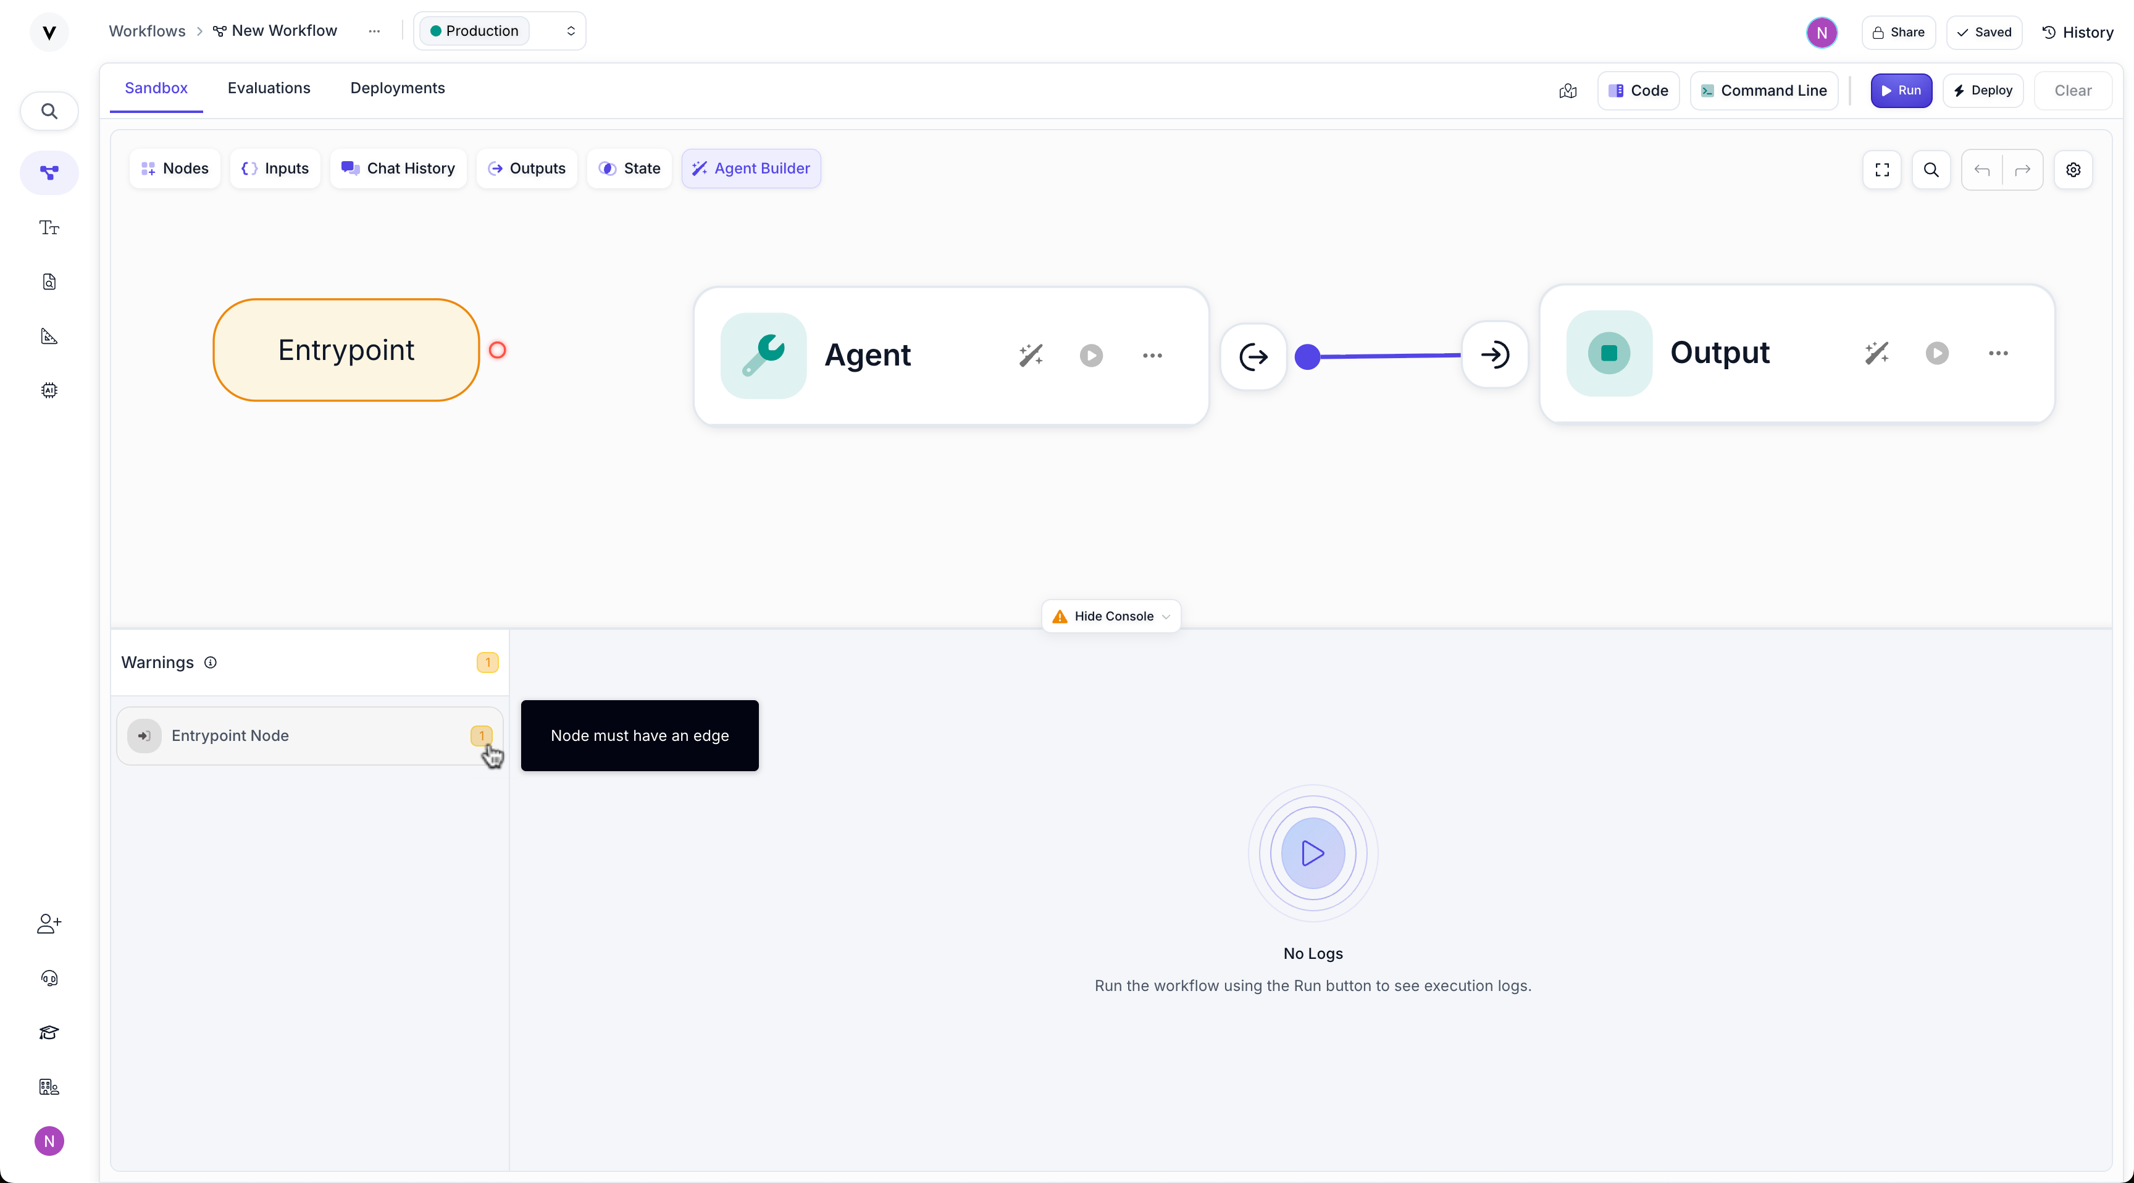2134x1183 pixels.
Task: Click the undo arrow icon
Action: [1981, 170]
